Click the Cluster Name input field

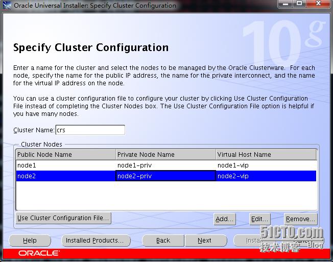click(90, 130)
